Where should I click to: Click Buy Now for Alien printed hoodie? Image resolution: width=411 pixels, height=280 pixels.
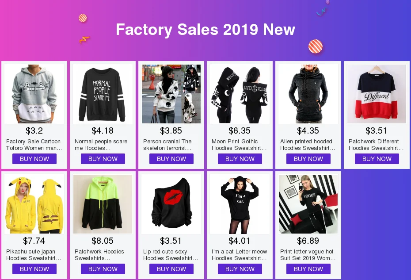[x=308, y=159]
